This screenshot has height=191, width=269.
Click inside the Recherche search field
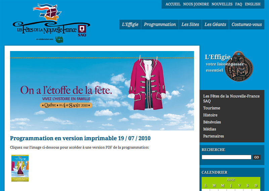(x=226, y=157)
